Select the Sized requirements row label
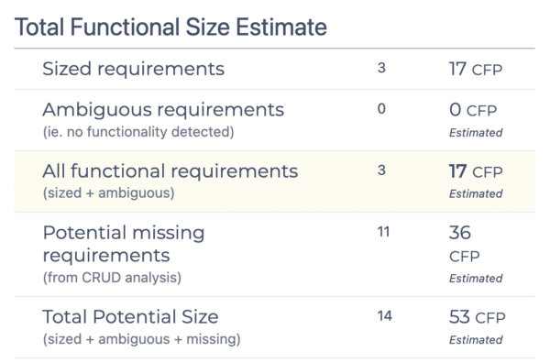 click(x=133, y=69)
